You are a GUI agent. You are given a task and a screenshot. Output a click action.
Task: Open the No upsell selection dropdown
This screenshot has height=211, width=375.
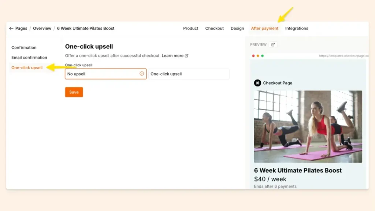point(105,74)
